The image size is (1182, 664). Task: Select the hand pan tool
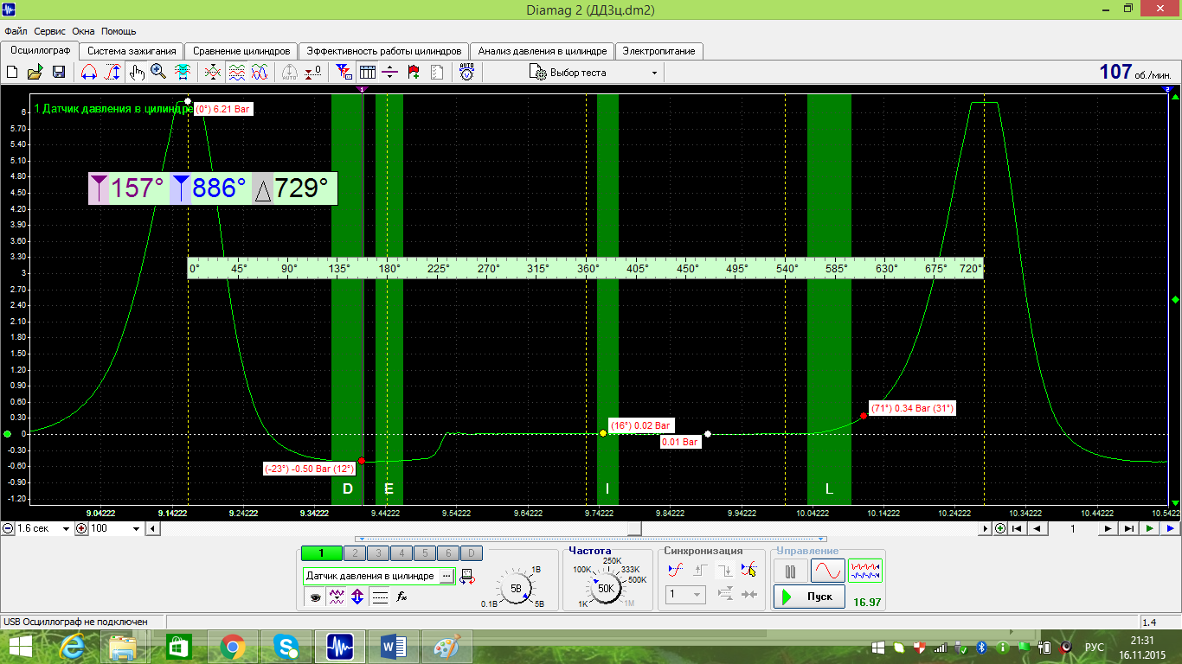pyautogui.click(x=136, y=73)
